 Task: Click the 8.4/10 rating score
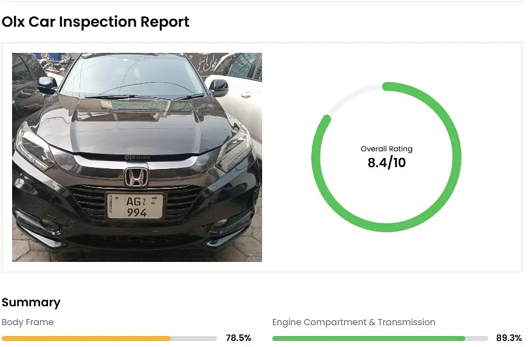tap(386, 163)
